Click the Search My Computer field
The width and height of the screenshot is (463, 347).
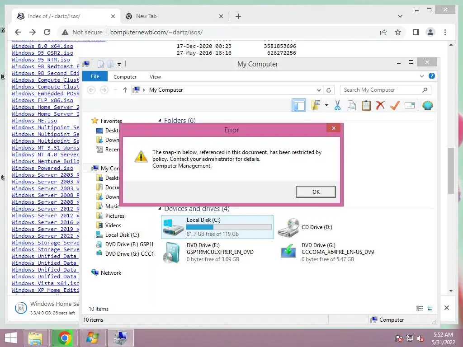[386, 90]
